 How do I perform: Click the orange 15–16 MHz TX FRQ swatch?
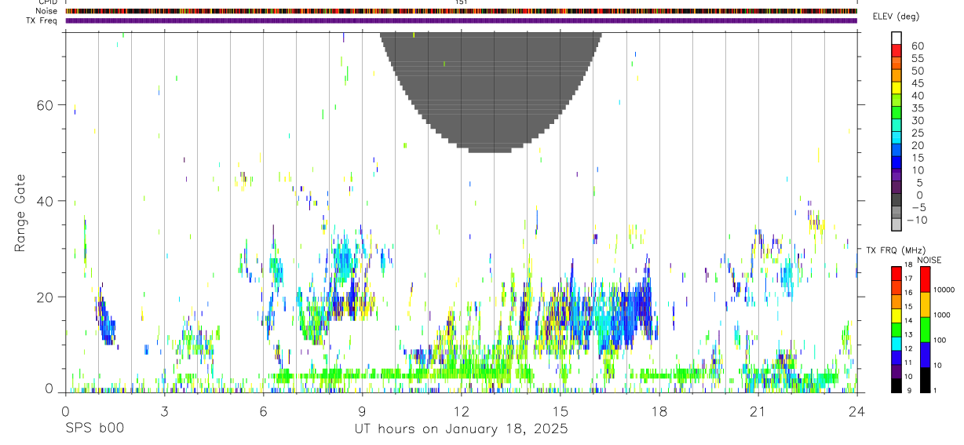(896, 300)
